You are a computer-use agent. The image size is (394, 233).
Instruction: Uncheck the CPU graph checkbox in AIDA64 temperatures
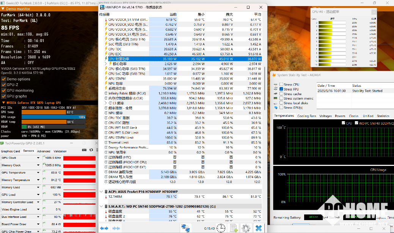[344, 123]
